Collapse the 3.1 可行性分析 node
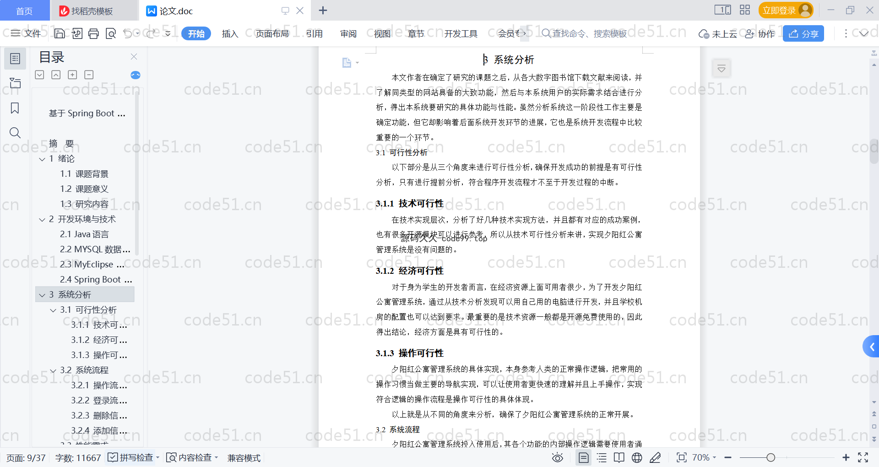Screen dimensions: 879x467 coord(53,310)
